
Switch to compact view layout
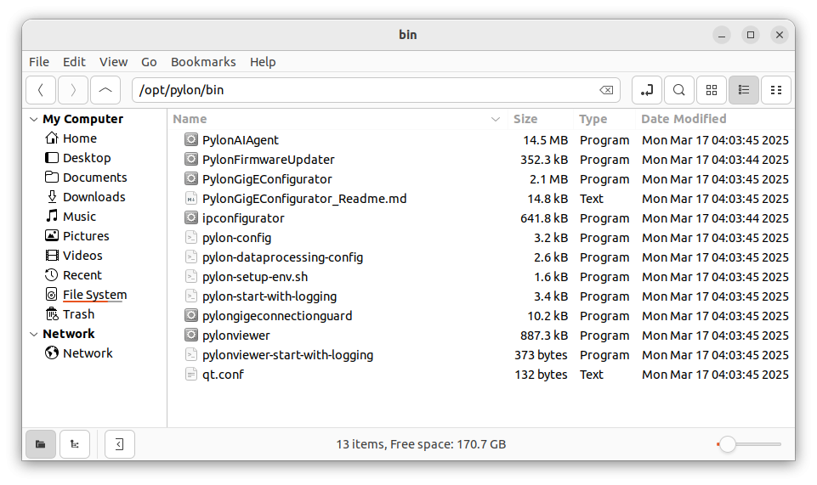pyautogui.click(x=776, y=90)
